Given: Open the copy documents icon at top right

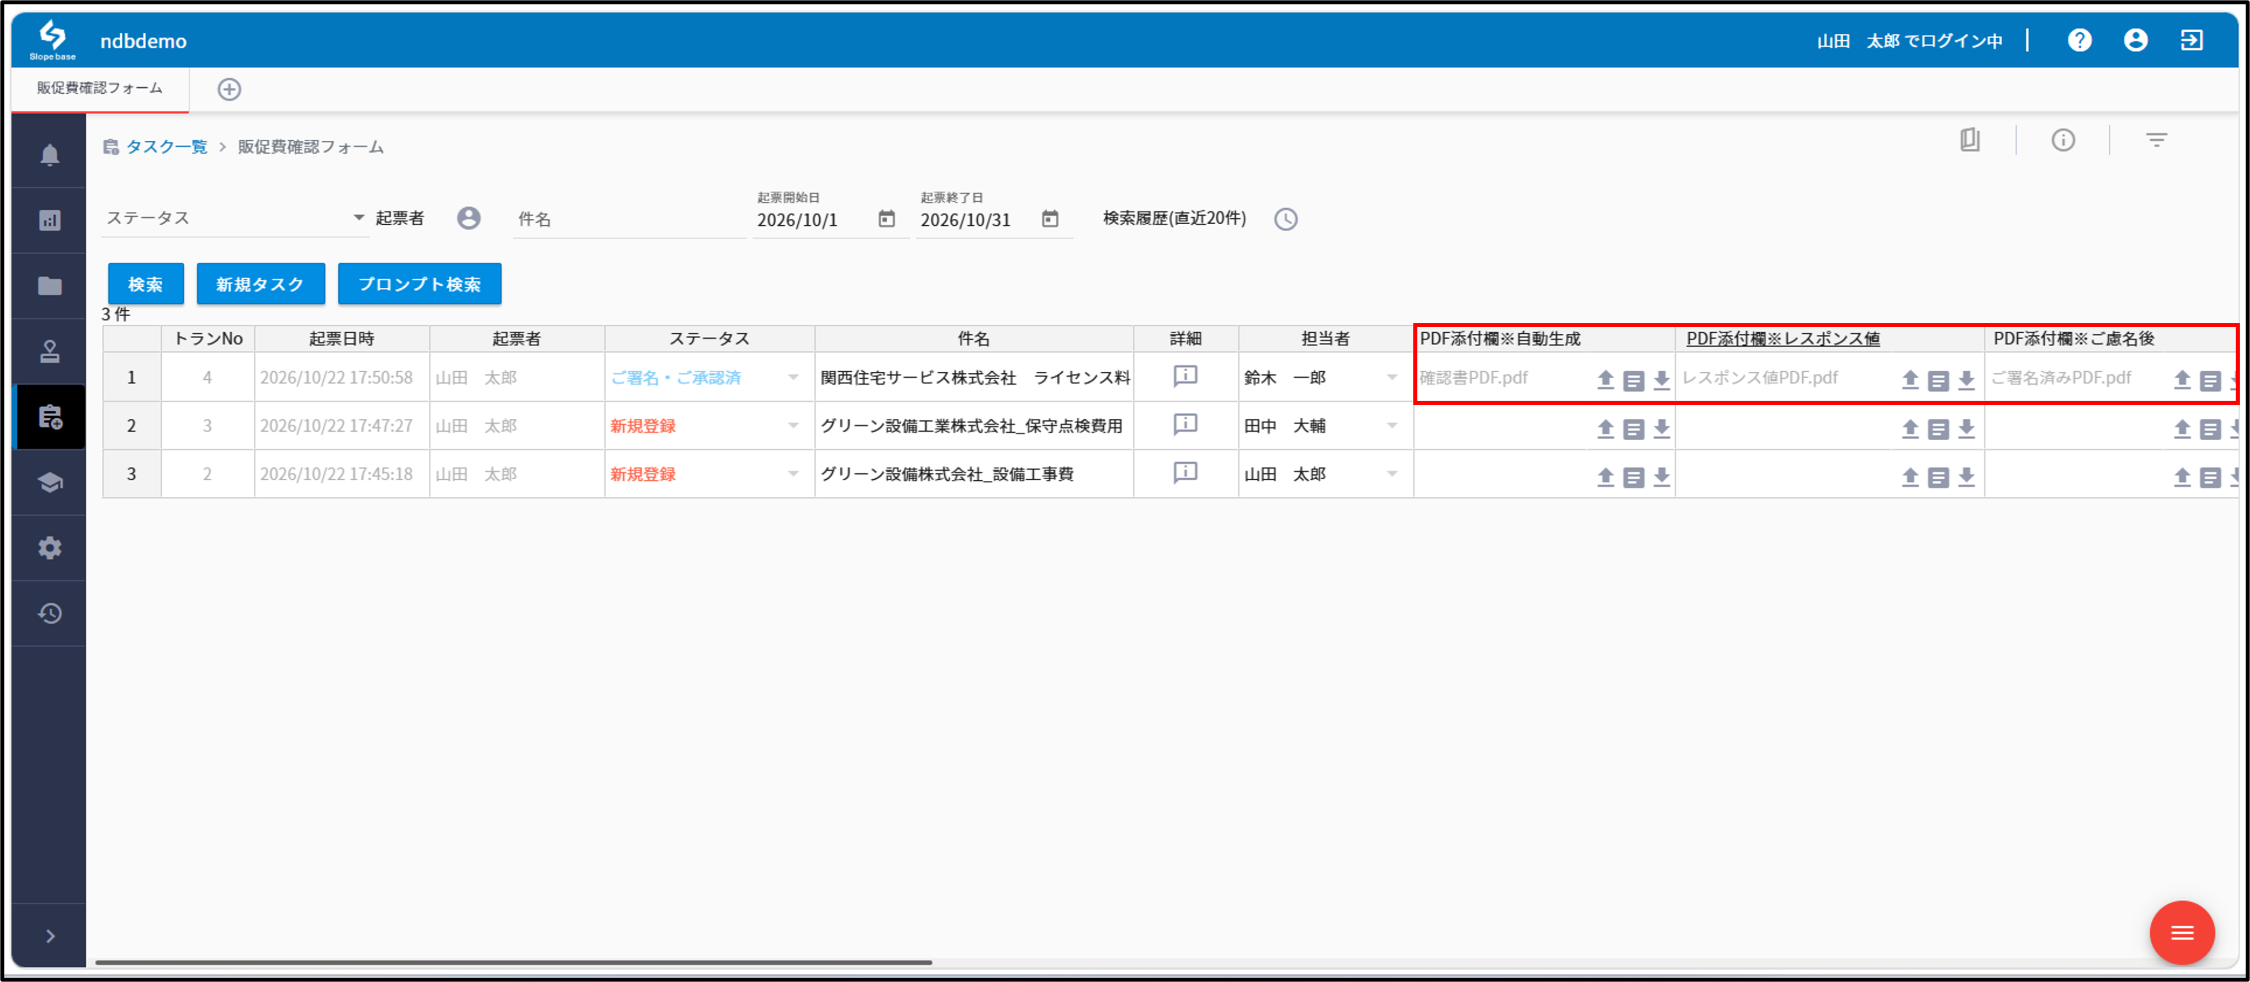Looking at the screenshot, I should click(x=1969, y=140).
